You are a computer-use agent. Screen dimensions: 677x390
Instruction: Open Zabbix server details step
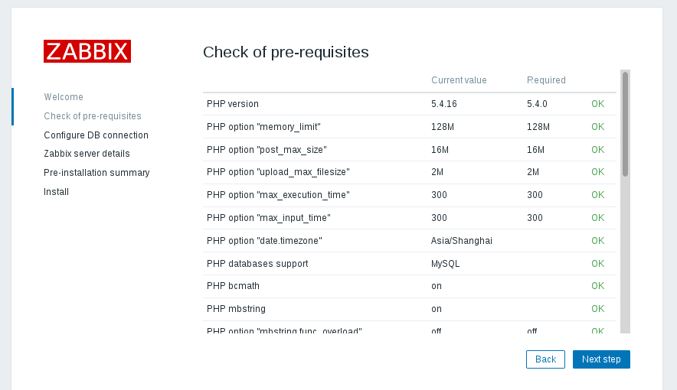(87, 154)
